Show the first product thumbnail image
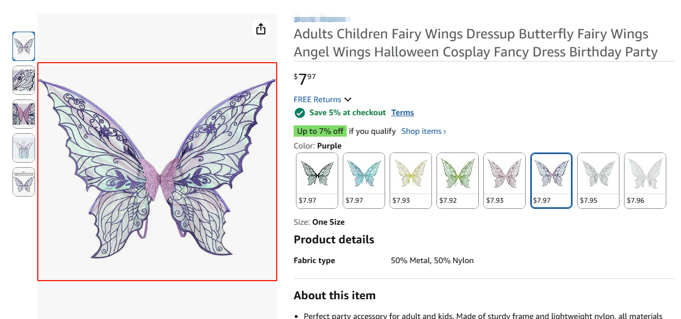Screen dimensions: 681x319 pyautogui.click(x=24, y=46)
